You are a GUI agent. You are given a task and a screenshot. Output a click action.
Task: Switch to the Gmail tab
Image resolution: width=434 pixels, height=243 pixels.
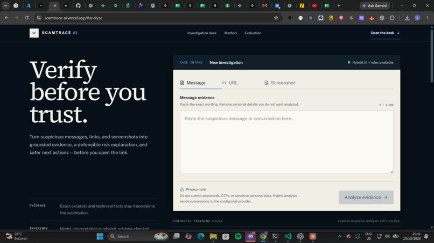coord(264,5)
